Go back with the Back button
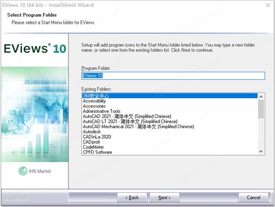This screenshot has height=207, width=275. [132, 197]
